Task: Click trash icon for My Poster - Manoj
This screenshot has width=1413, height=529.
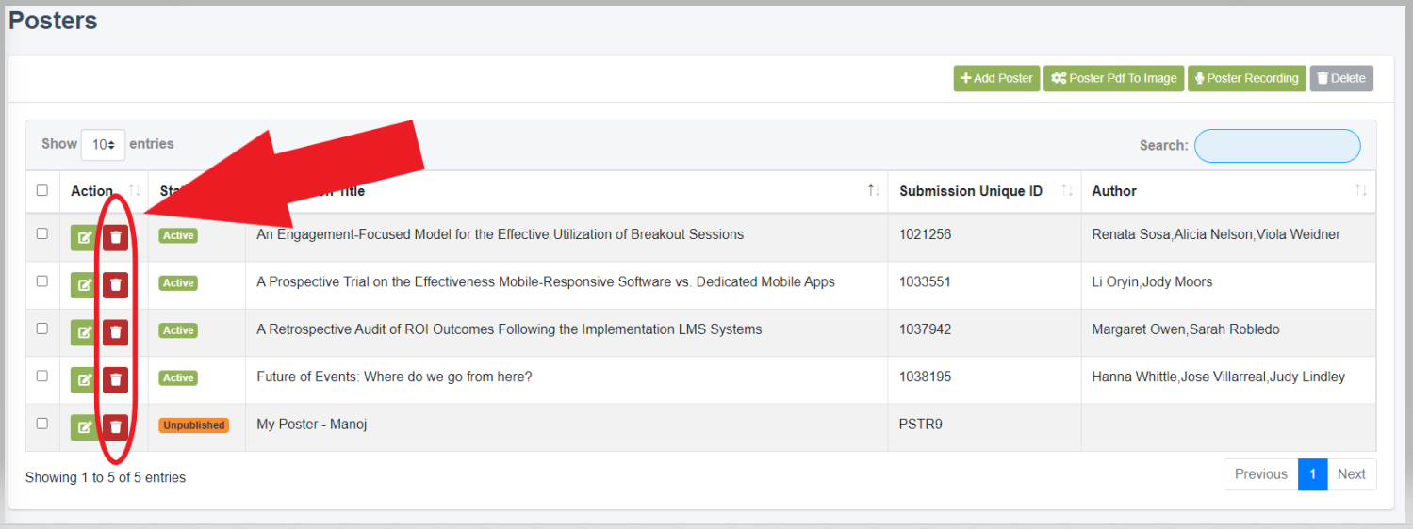Action: click(x=115, y=427)
